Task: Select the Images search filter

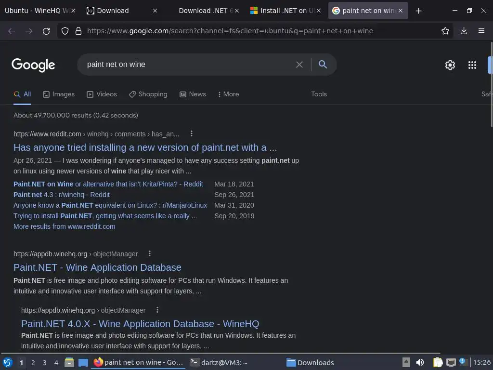Action: (59, 94)
